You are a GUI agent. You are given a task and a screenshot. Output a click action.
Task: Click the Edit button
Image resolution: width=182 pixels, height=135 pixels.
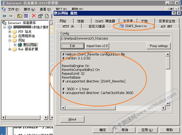click(72, 46)
